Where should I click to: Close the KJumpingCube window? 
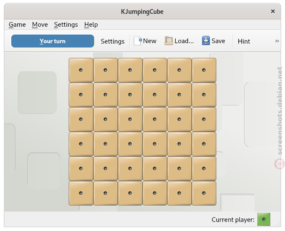pos(272,11)
